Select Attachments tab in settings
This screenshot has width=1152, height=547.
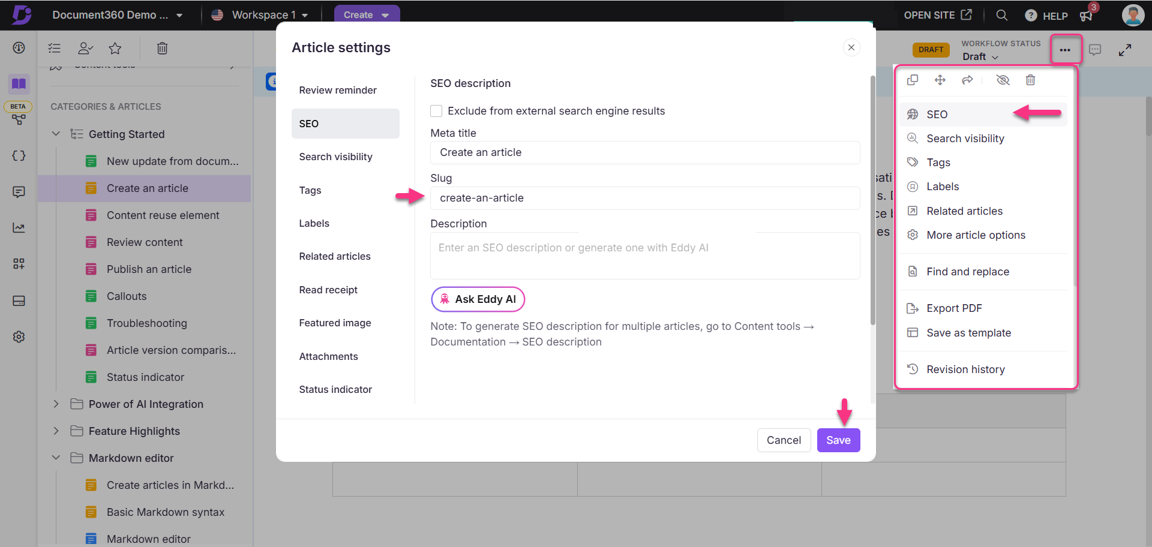(x=328, y=356)
